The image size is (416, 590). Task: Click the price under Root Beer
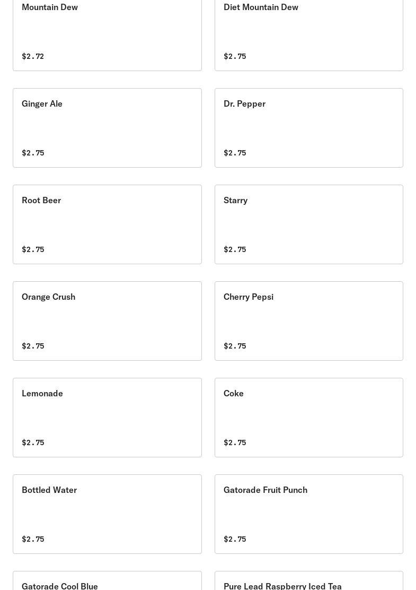point(33,249)
